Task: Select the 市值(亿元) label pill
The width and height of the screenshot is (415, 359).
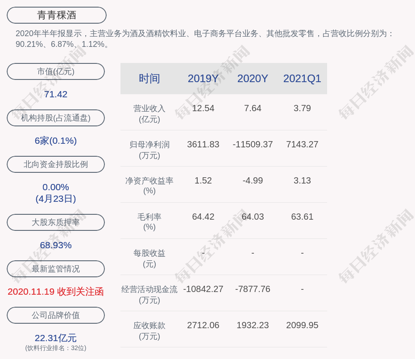Action: coord(56,71)
